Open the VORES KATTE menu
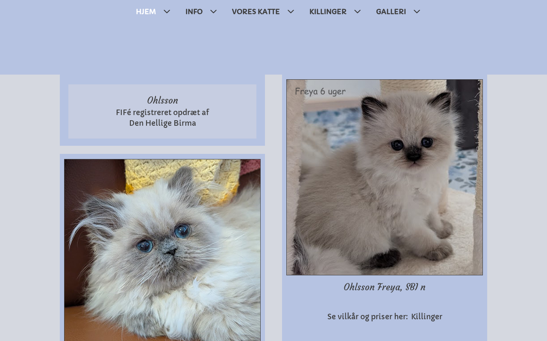Viewport: 547px width, 341px height. point(256,12)
